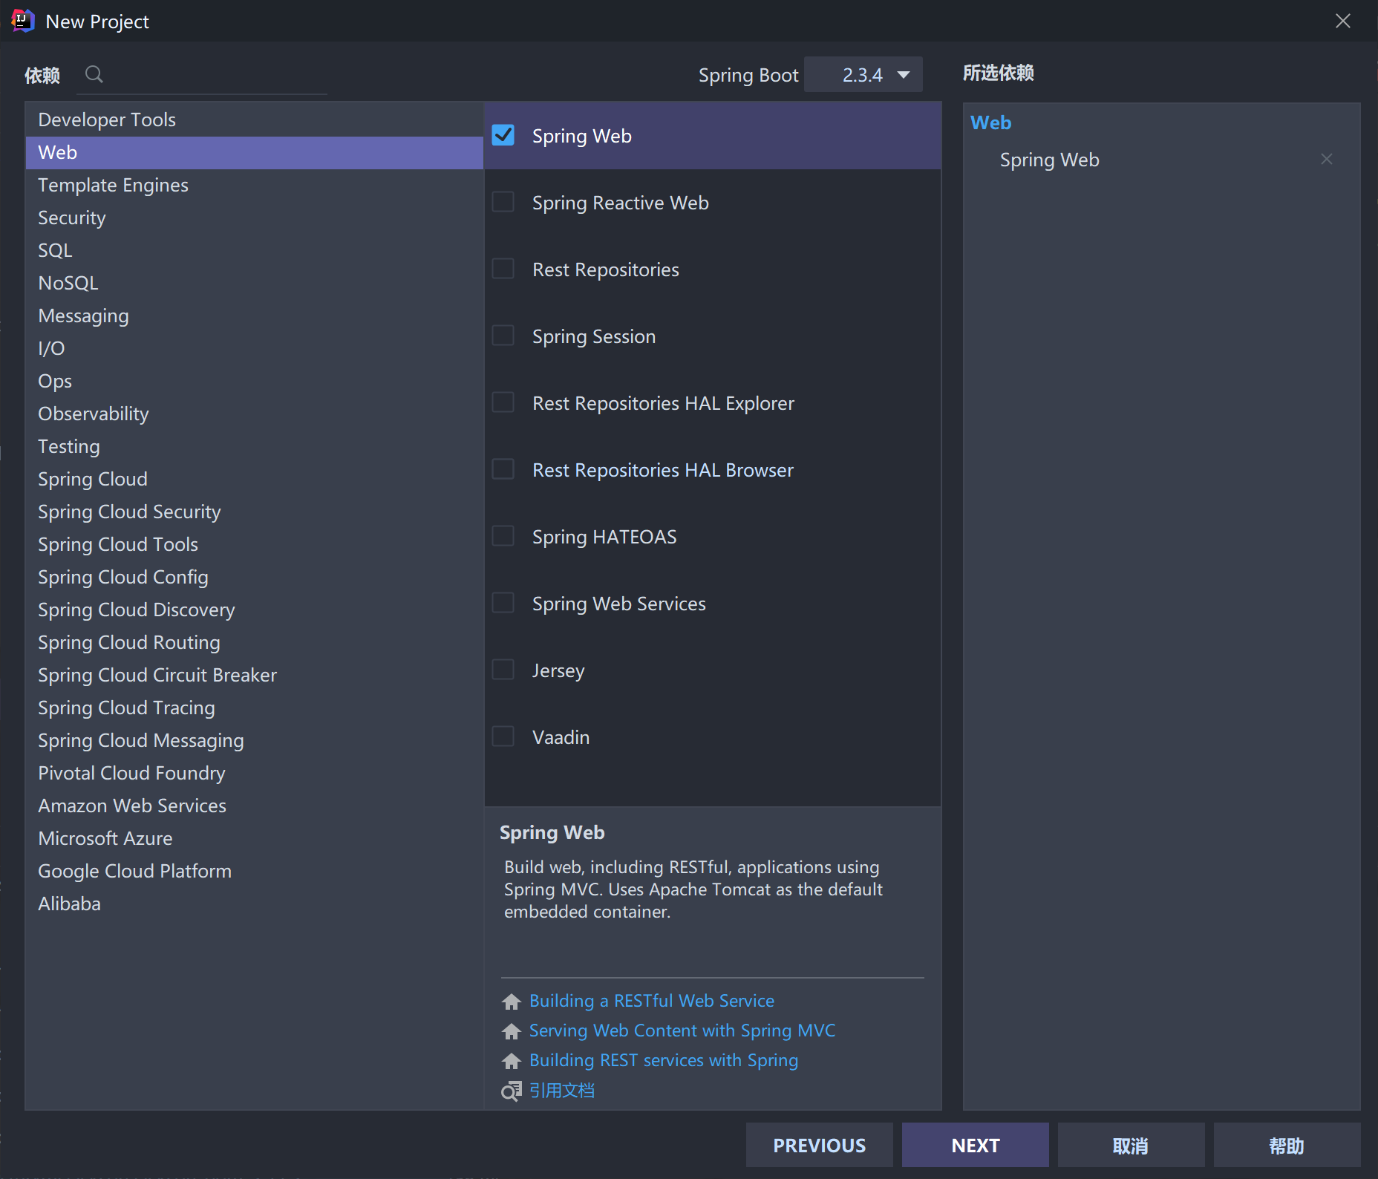
Task: Select Spring Cloud Security category
Action: [254, 512]
